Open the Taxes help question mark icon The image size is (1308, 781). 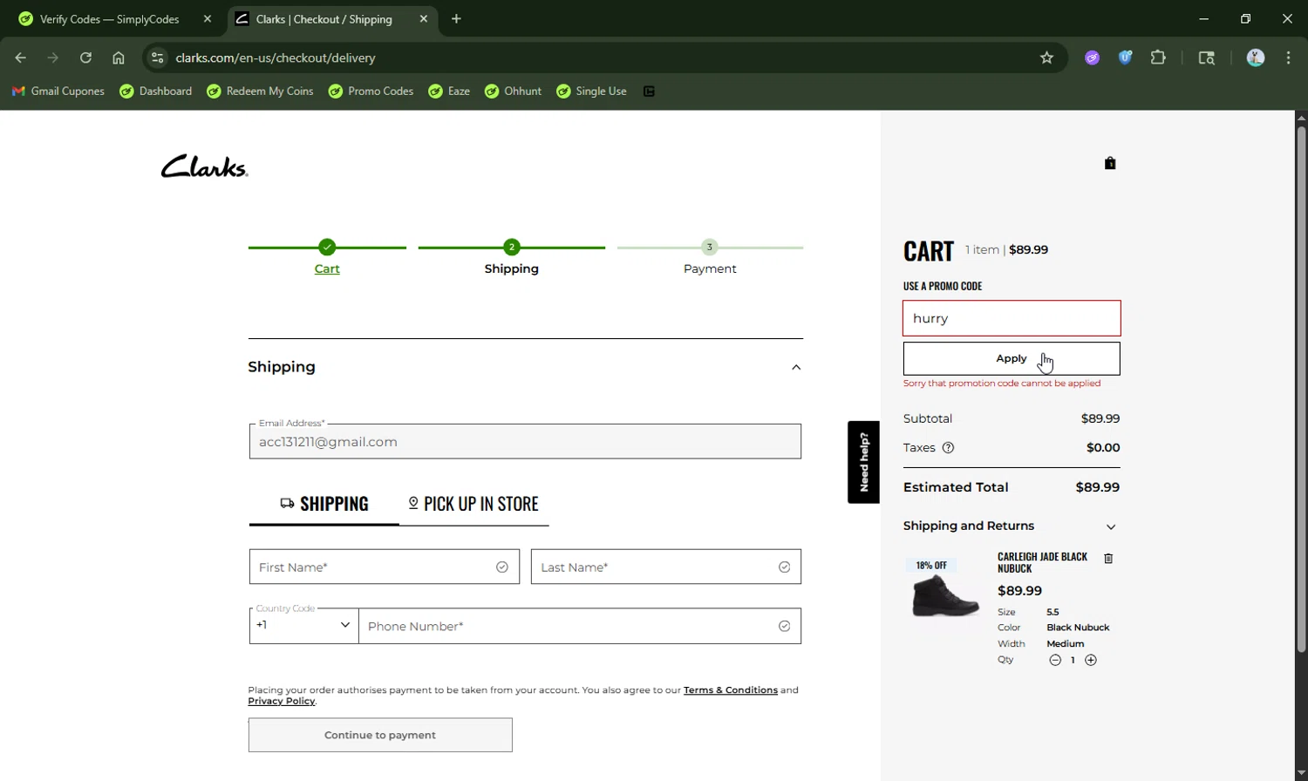(x=948, y=448)
